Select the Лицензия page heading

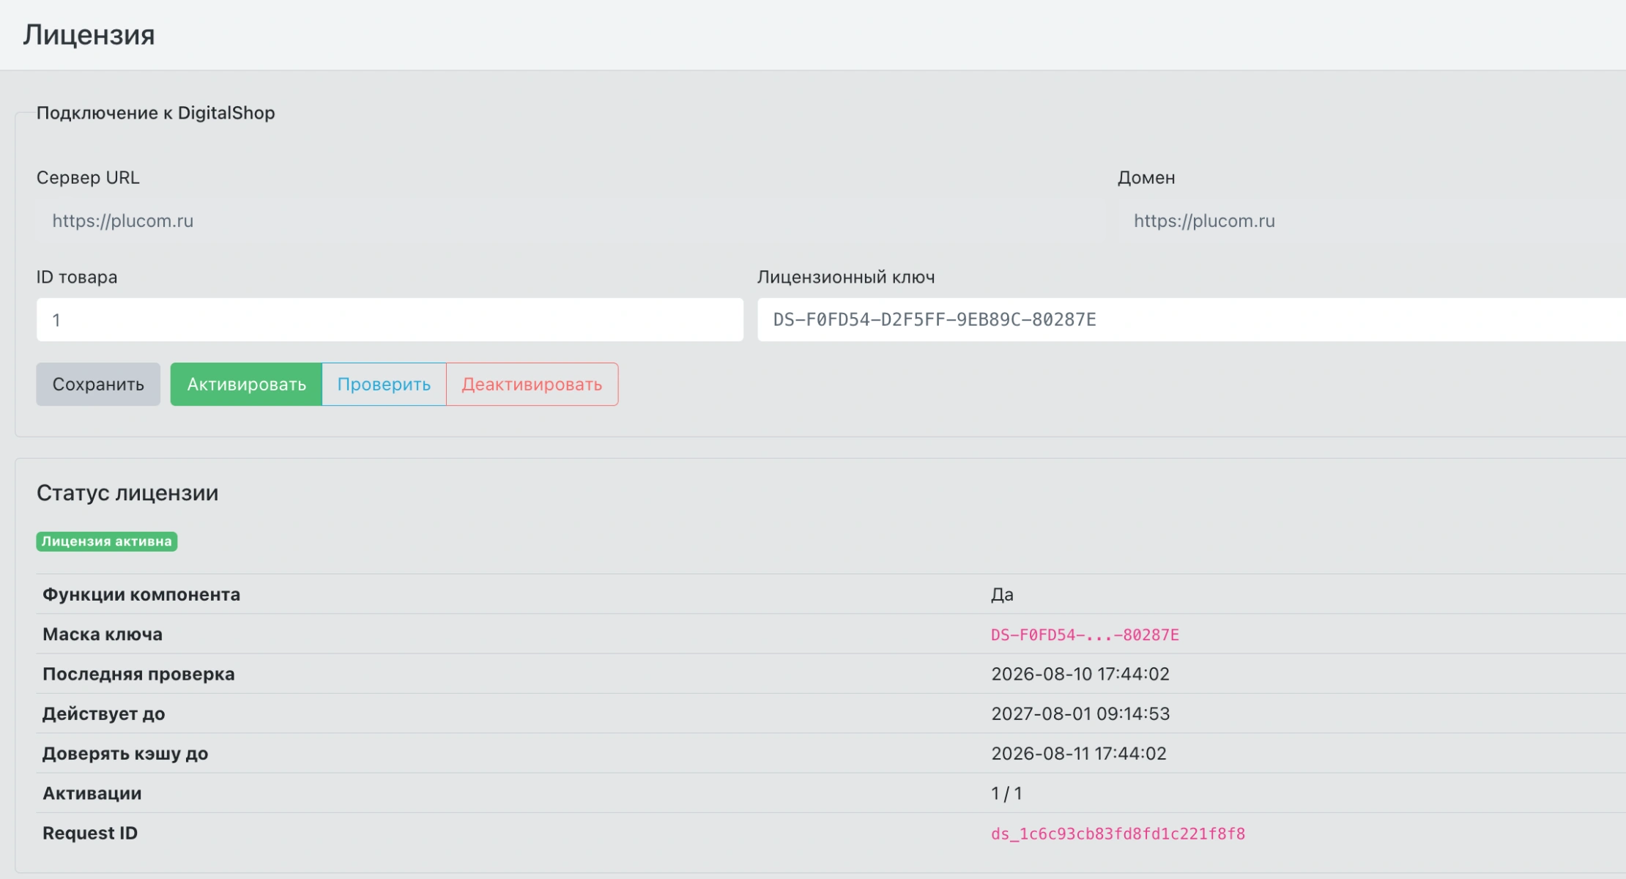(89, 34)
